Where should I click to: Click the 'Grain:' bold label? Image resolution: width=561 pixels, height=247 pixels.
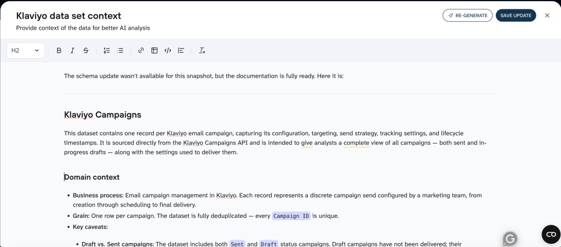point(81,216)
